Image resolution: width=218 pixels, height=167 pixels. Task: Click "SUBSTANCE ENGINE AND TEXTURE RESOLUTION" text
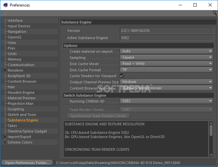click(x=104, y=124)
